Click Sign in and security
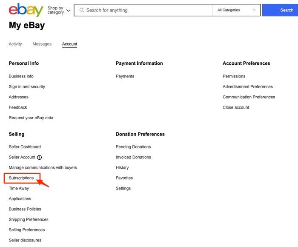This screenshot has width=298, height=247. [x=27, y=86]
